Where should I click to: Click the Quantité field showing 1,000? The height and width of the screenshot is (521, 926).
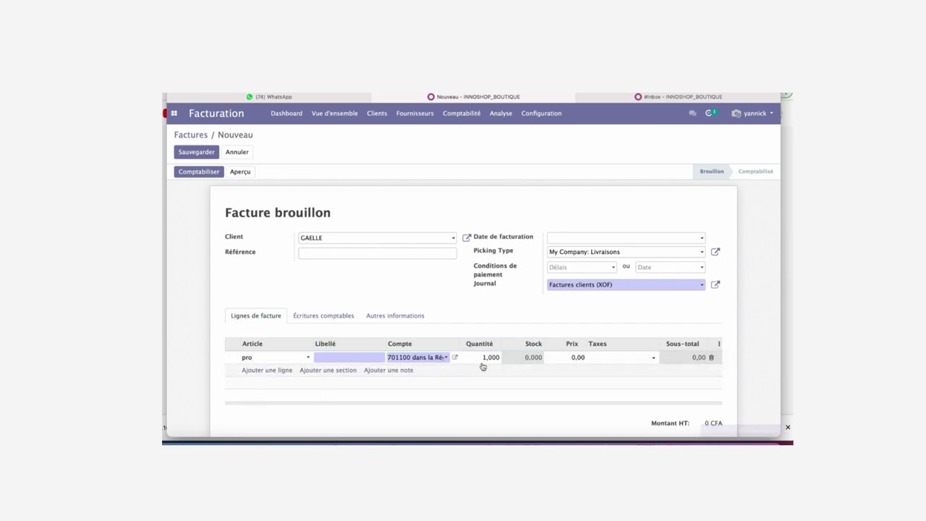click(x=482, y=357)
